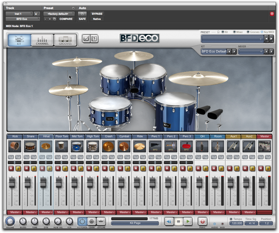Open the FX2 slot on Snare channel
279x233 pixels.
(33, 157)
